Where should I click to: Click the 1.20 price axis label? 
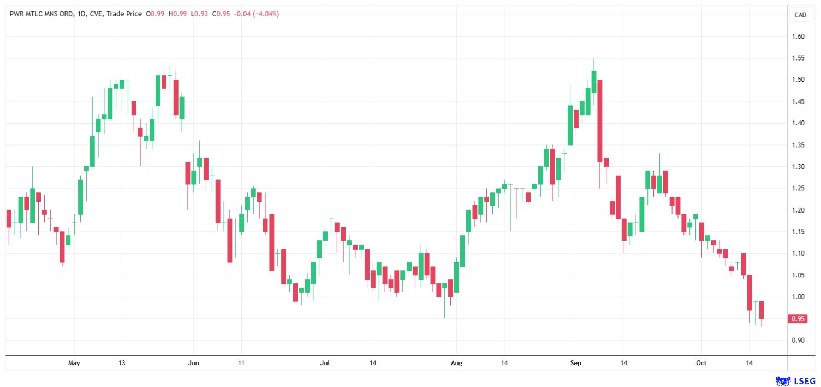pos(798,210)
